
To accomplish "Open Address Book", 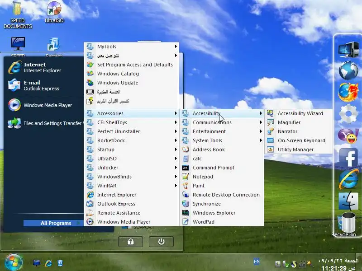I will (x=222, y=150).
